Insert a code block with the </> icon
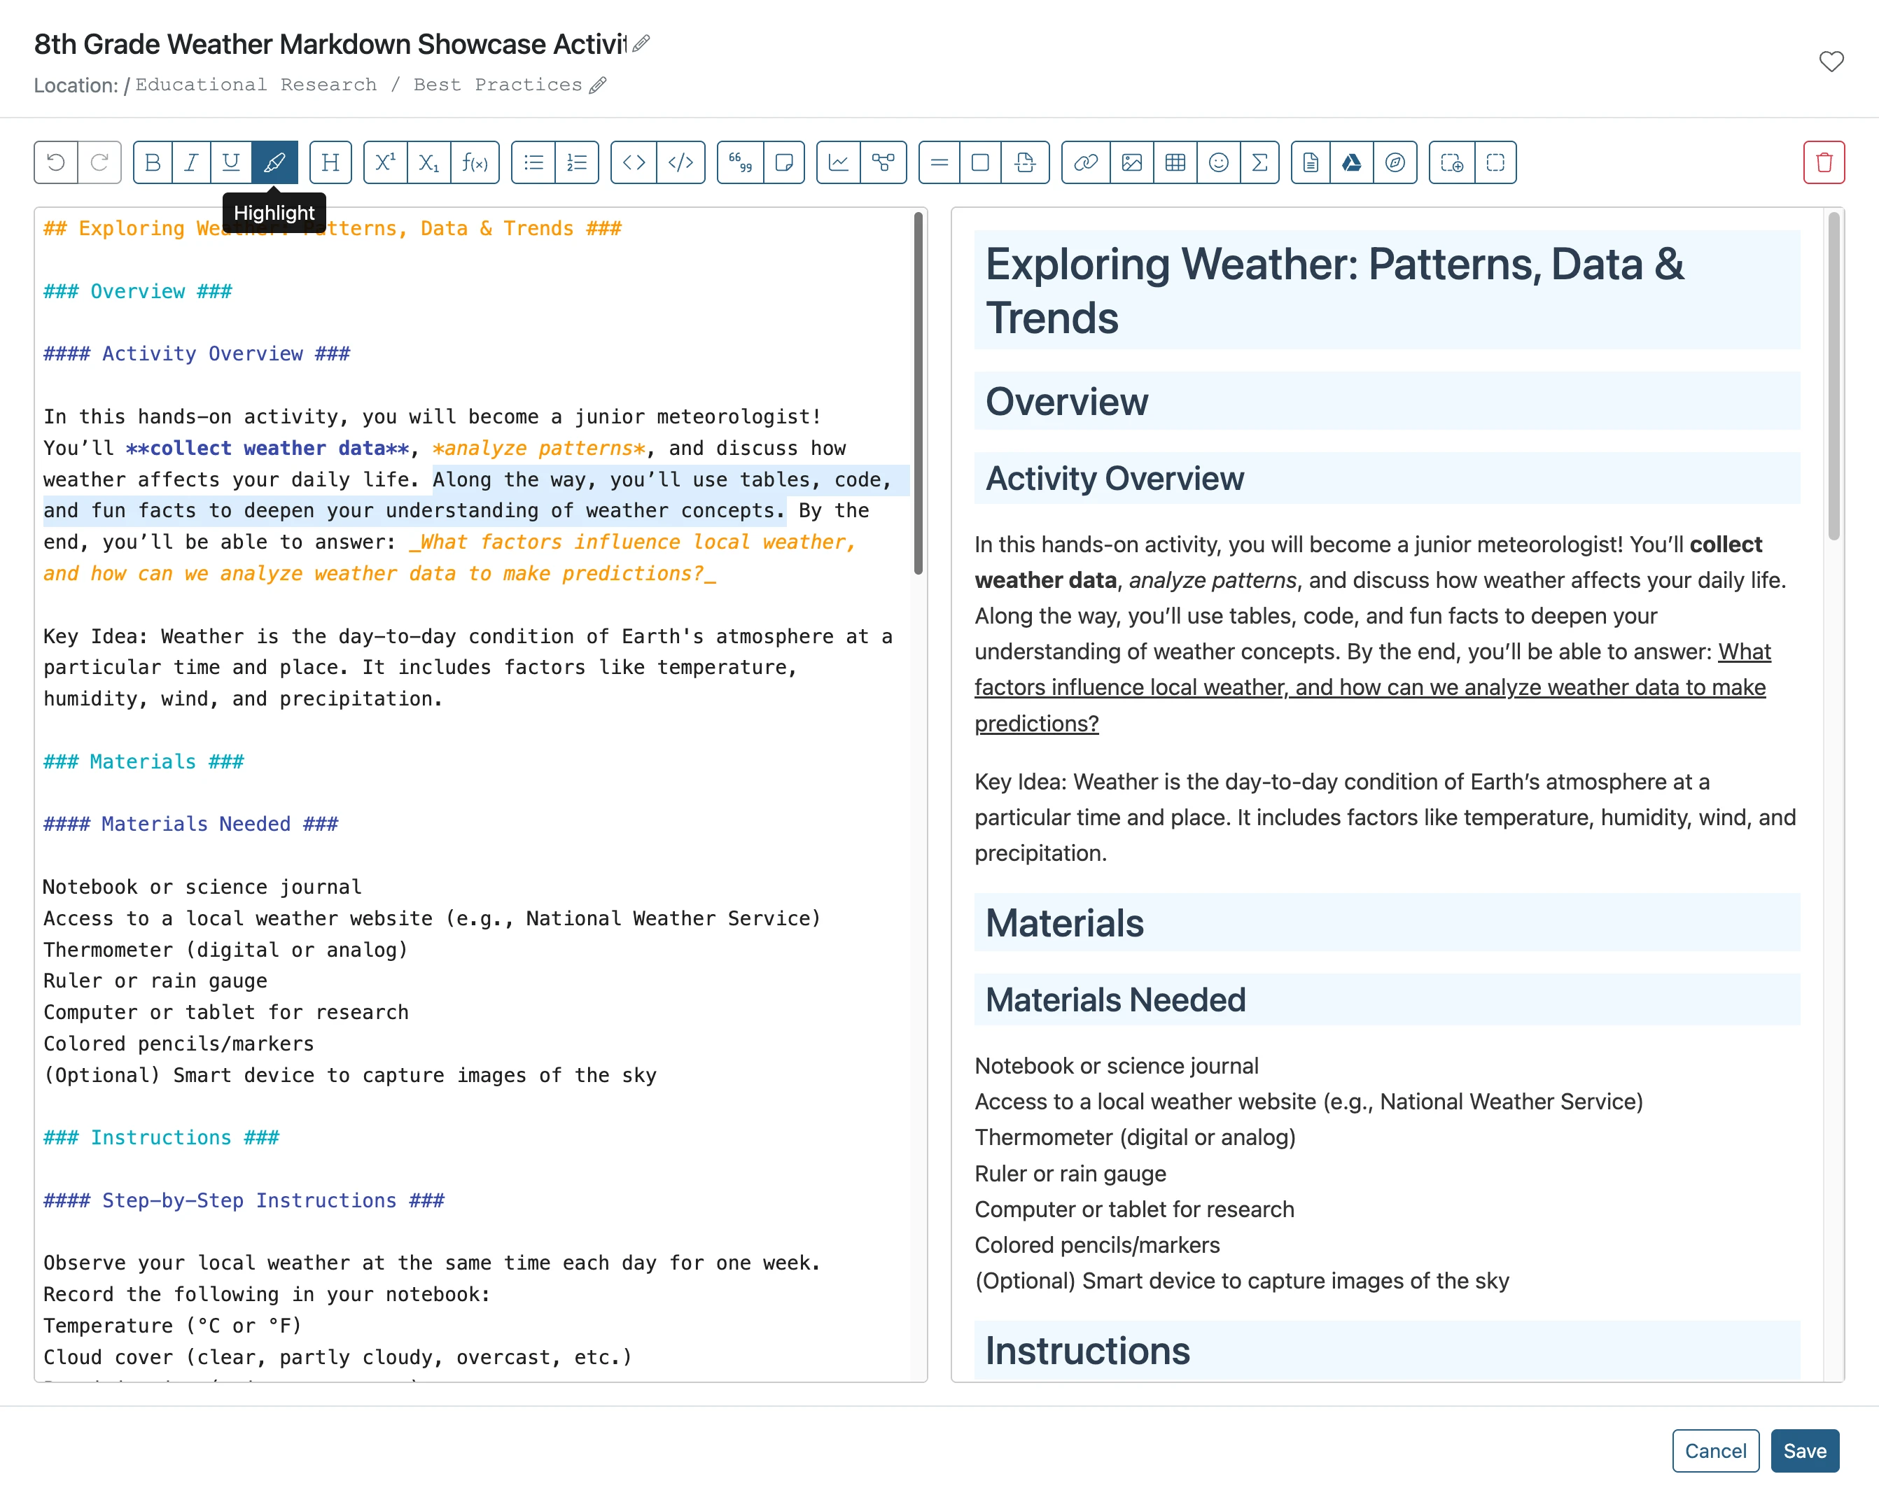1879x1495 pixels. (x=680, y=162)
